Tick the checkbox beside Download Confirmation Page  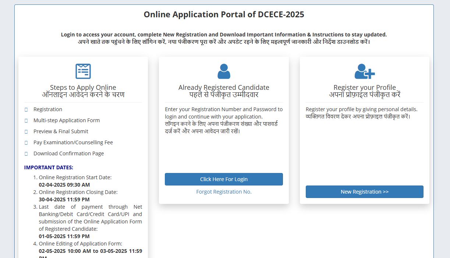click(26, 153)
